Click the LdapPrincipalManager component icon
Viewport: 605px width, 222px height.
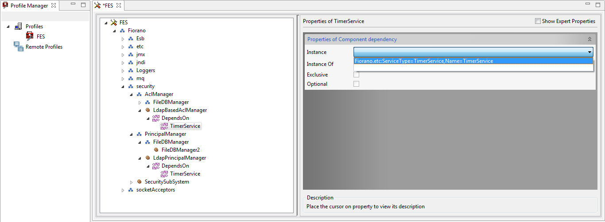[147, 158]
